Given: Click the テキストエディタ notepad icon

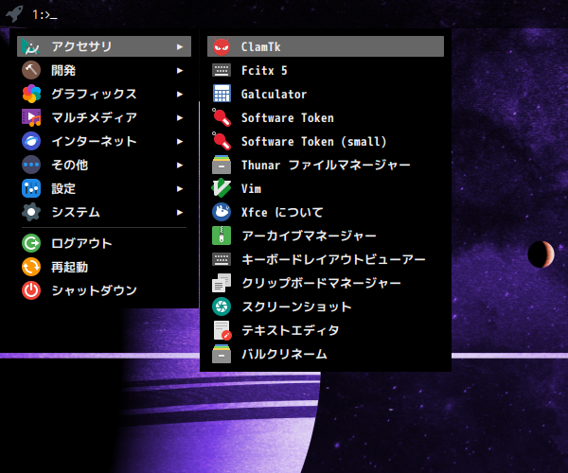Looking at the screenshot, I should click(222, 330).
